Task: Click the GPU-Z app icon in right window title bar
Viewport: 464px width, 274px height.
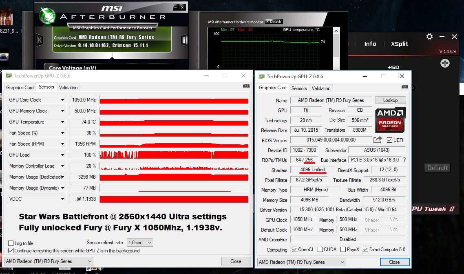Action: tap(262, 76)
